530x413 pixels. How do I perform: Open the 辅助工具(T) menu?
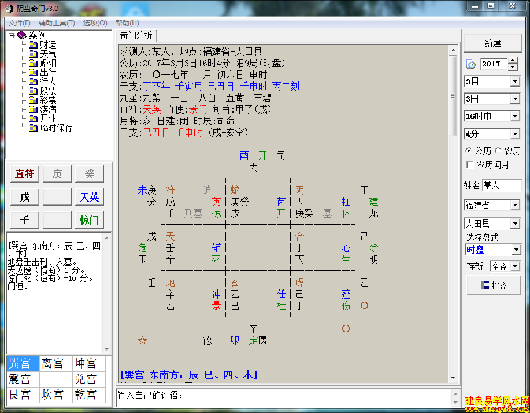point(57,23)
